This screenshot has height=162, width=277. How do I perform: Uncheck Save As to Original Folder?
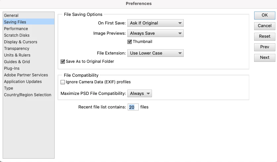63,61
